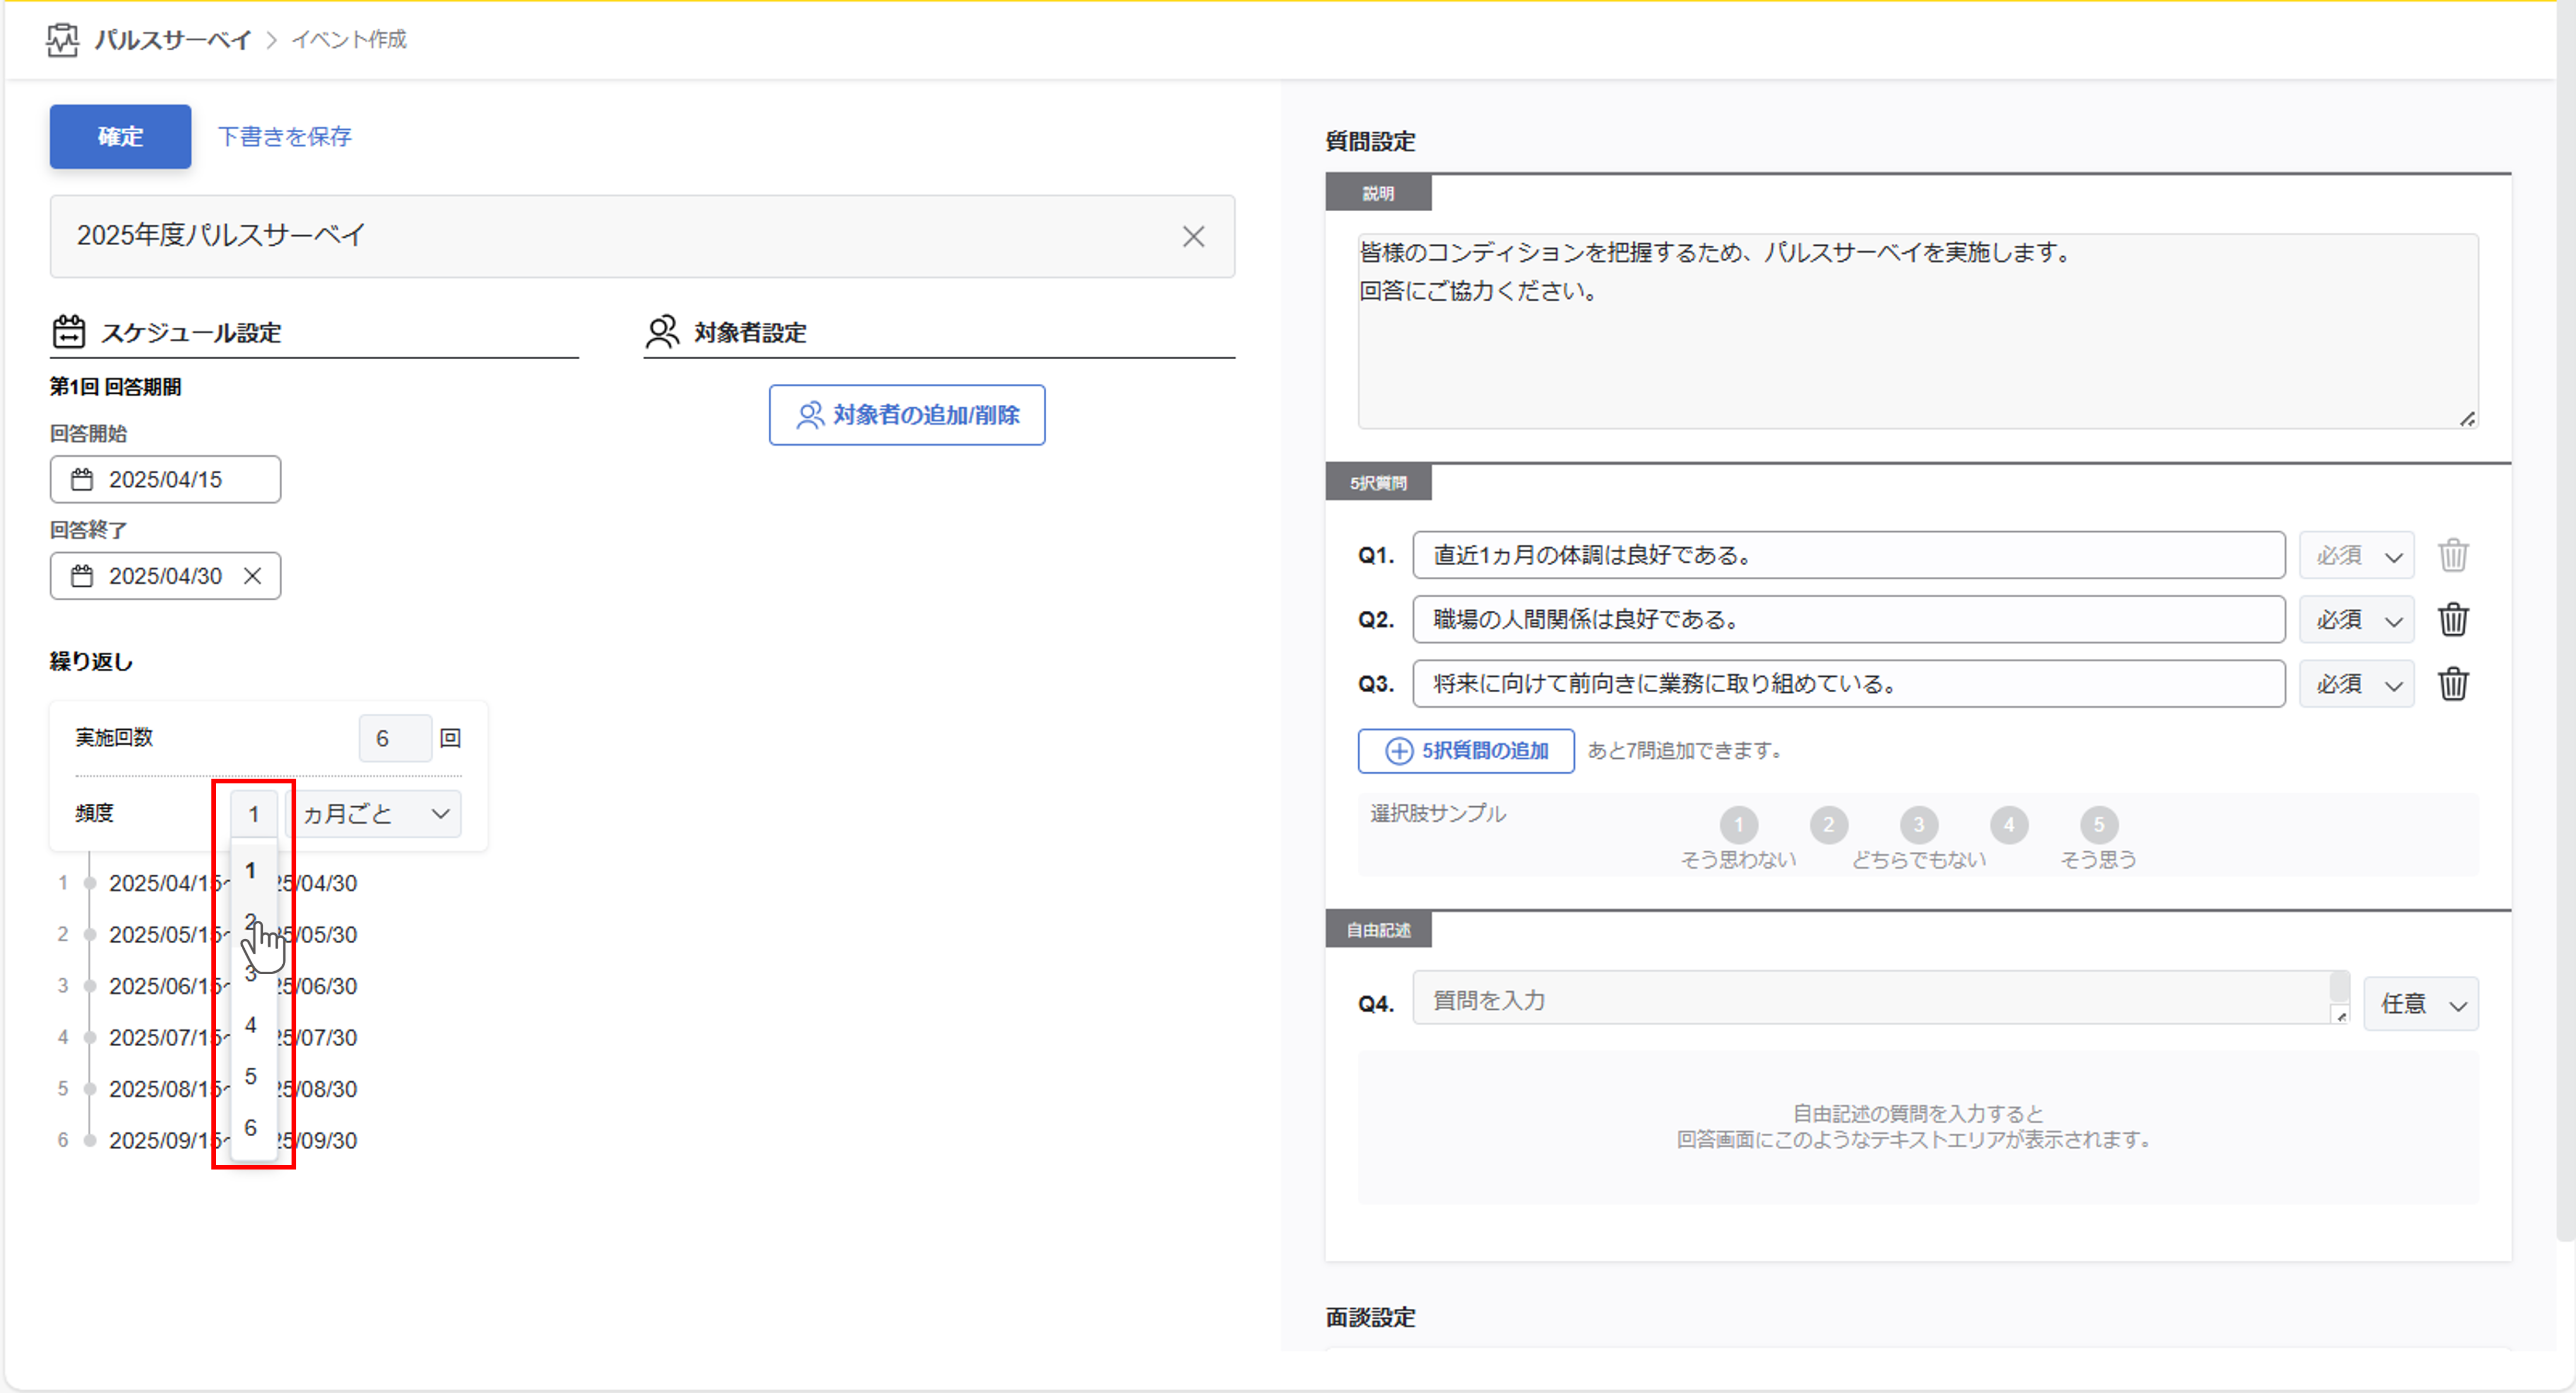This screenshot has width=2576, height=1393.
Task: Click the frequency number dropdown showing 1
Action: [254, 814]
